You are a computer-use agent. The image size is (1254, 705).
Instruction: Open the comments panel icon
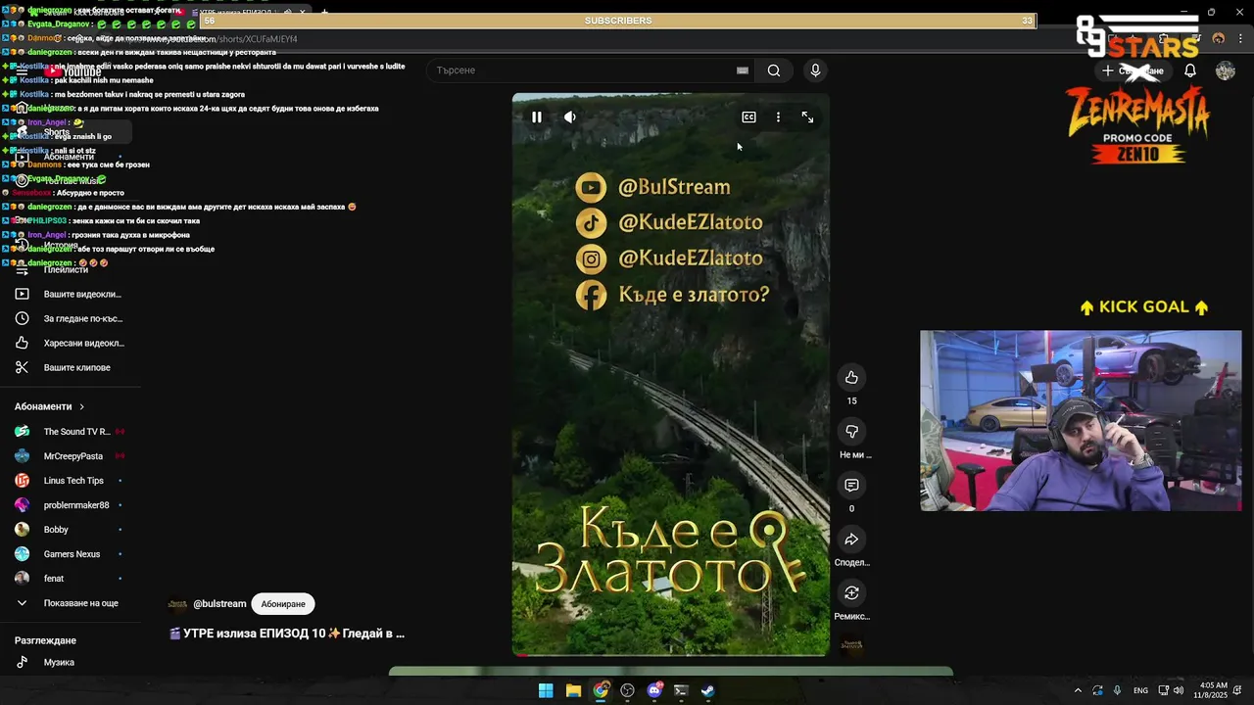tap(851, 486)
